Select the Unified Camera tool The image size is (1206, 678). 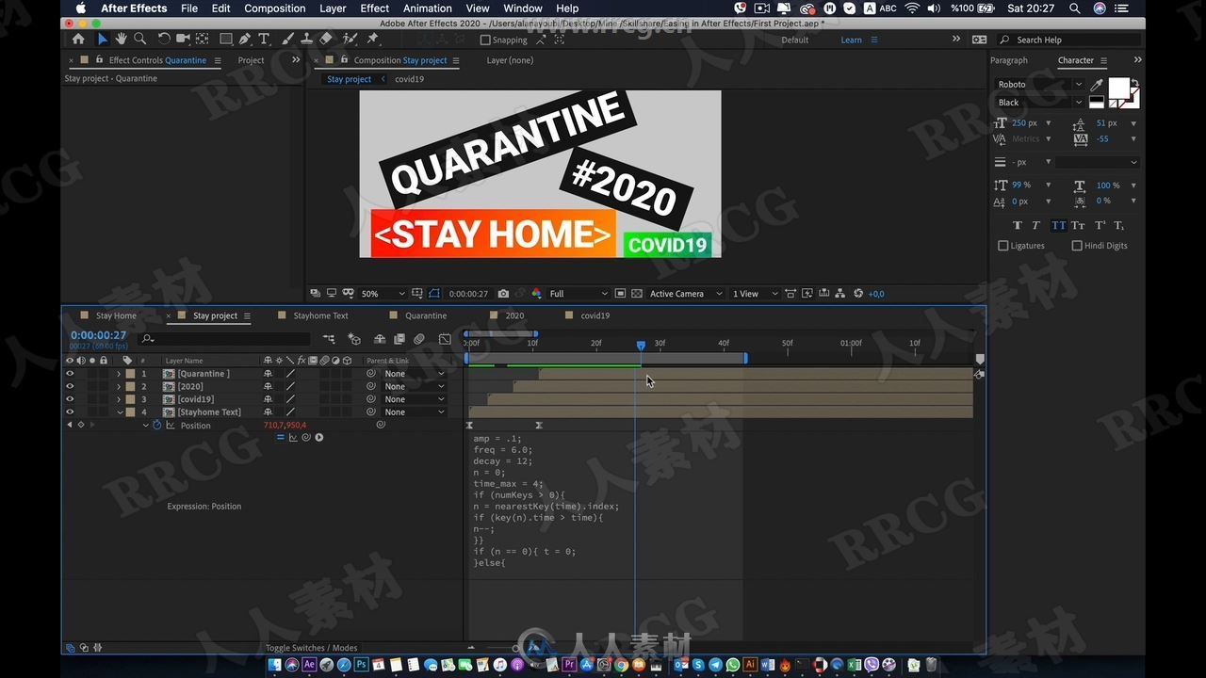pos(184,40)
